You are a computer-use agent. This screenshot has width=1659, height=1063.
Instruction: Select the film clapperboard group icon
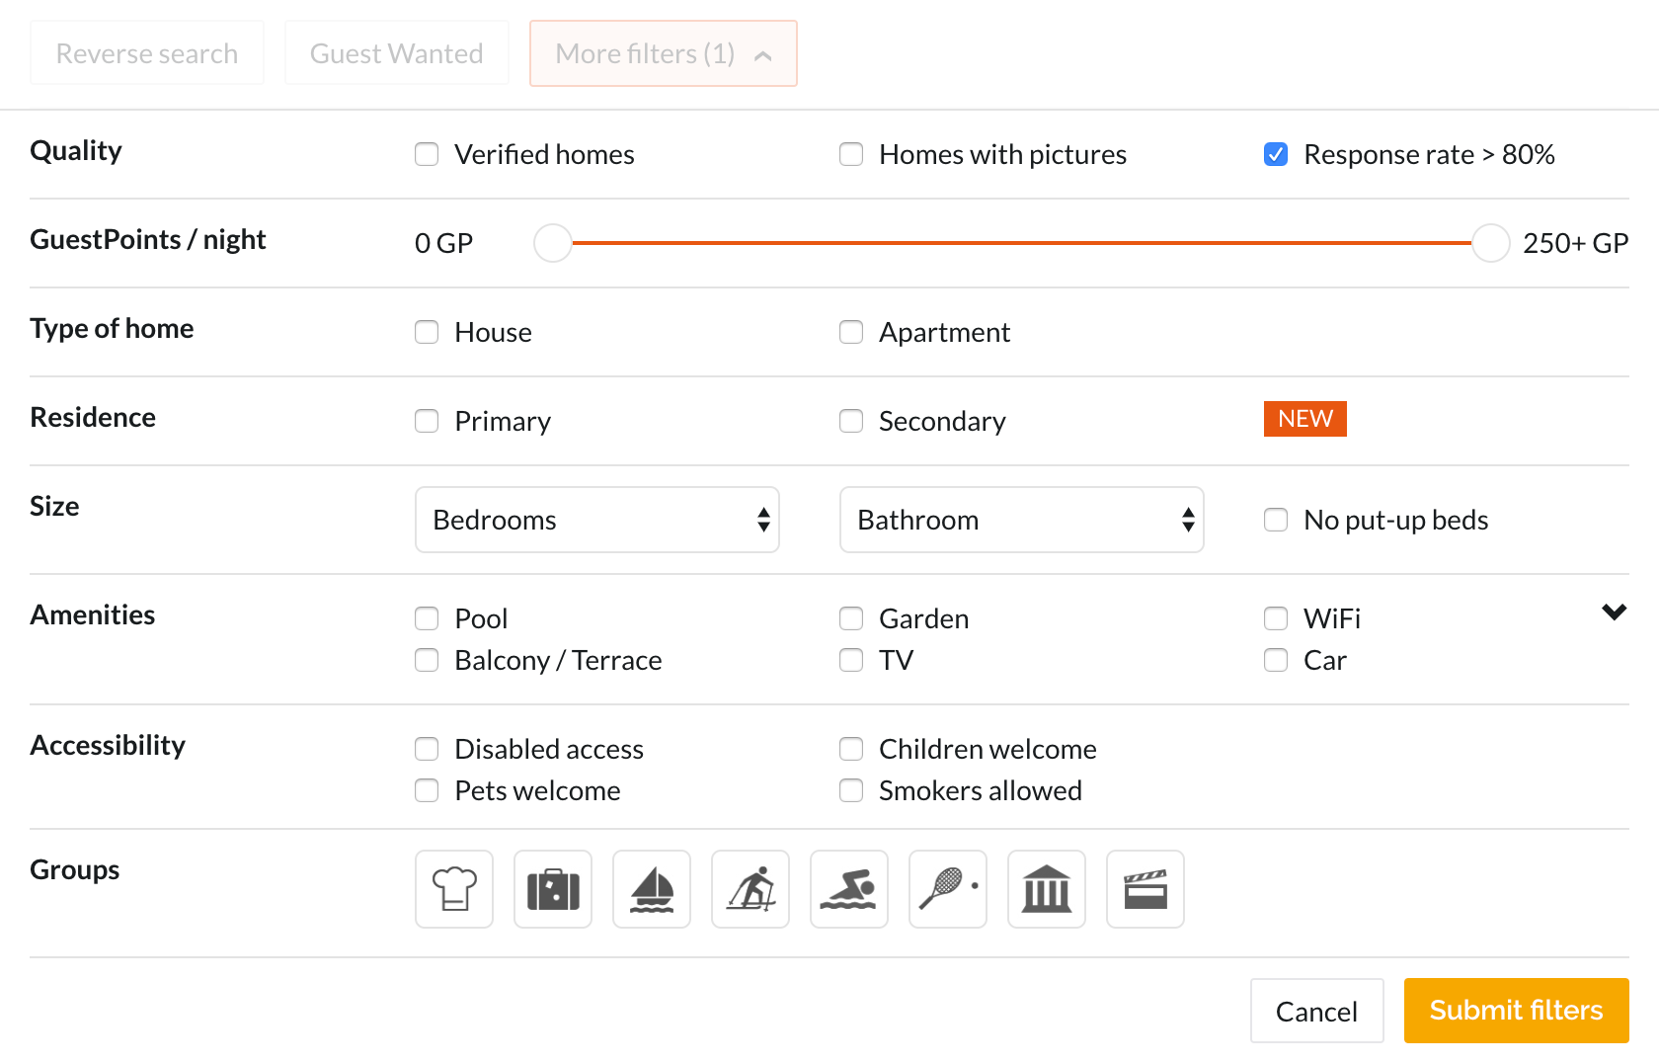coord(1145,889)
